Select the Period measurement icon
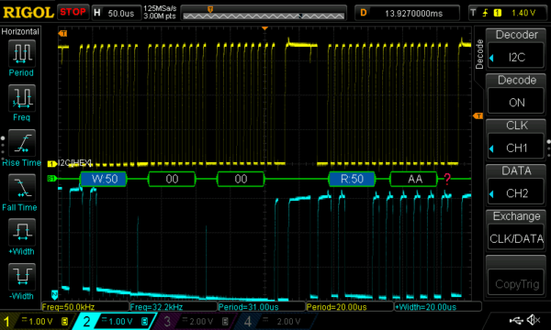 pyautogui.click(x=21, y=53)
